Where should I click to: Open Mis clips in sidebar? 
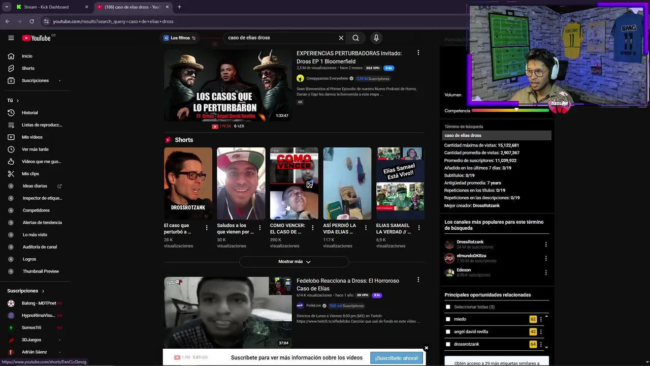(30, 173)
